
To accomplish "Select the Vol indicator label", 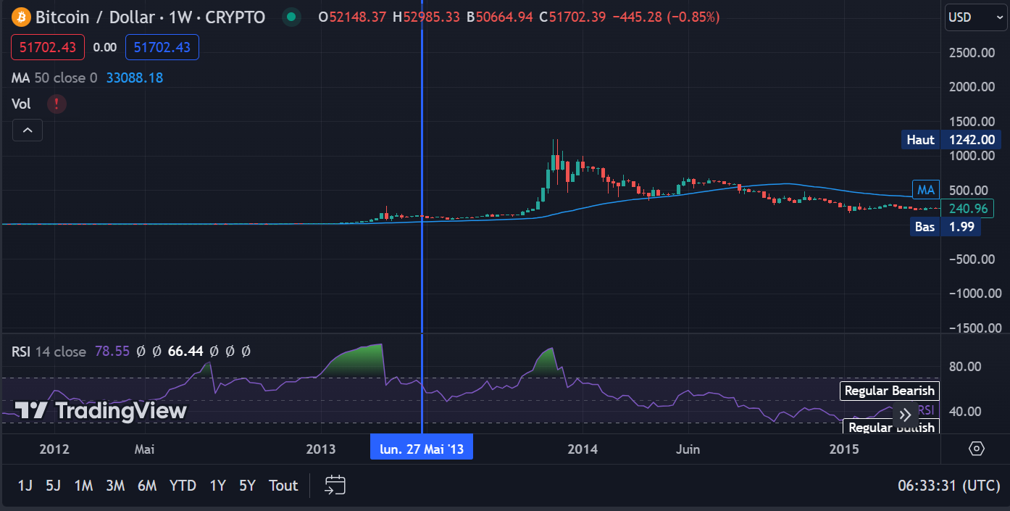I will coord(21,104).
